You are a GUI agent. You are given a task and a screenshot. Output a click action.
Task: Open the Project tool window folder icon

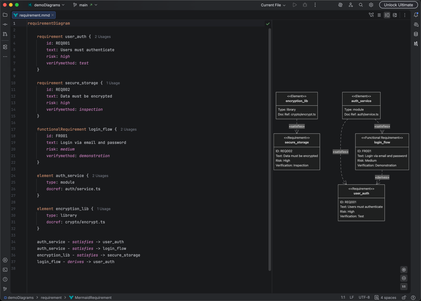coord(5,14)
